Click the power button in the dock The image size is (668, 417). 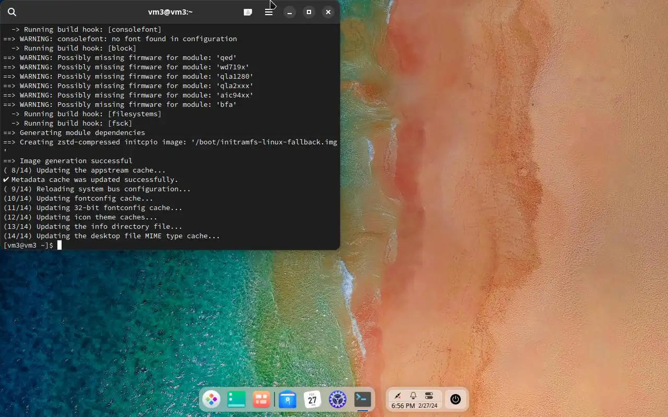click(x=456, y=400)
